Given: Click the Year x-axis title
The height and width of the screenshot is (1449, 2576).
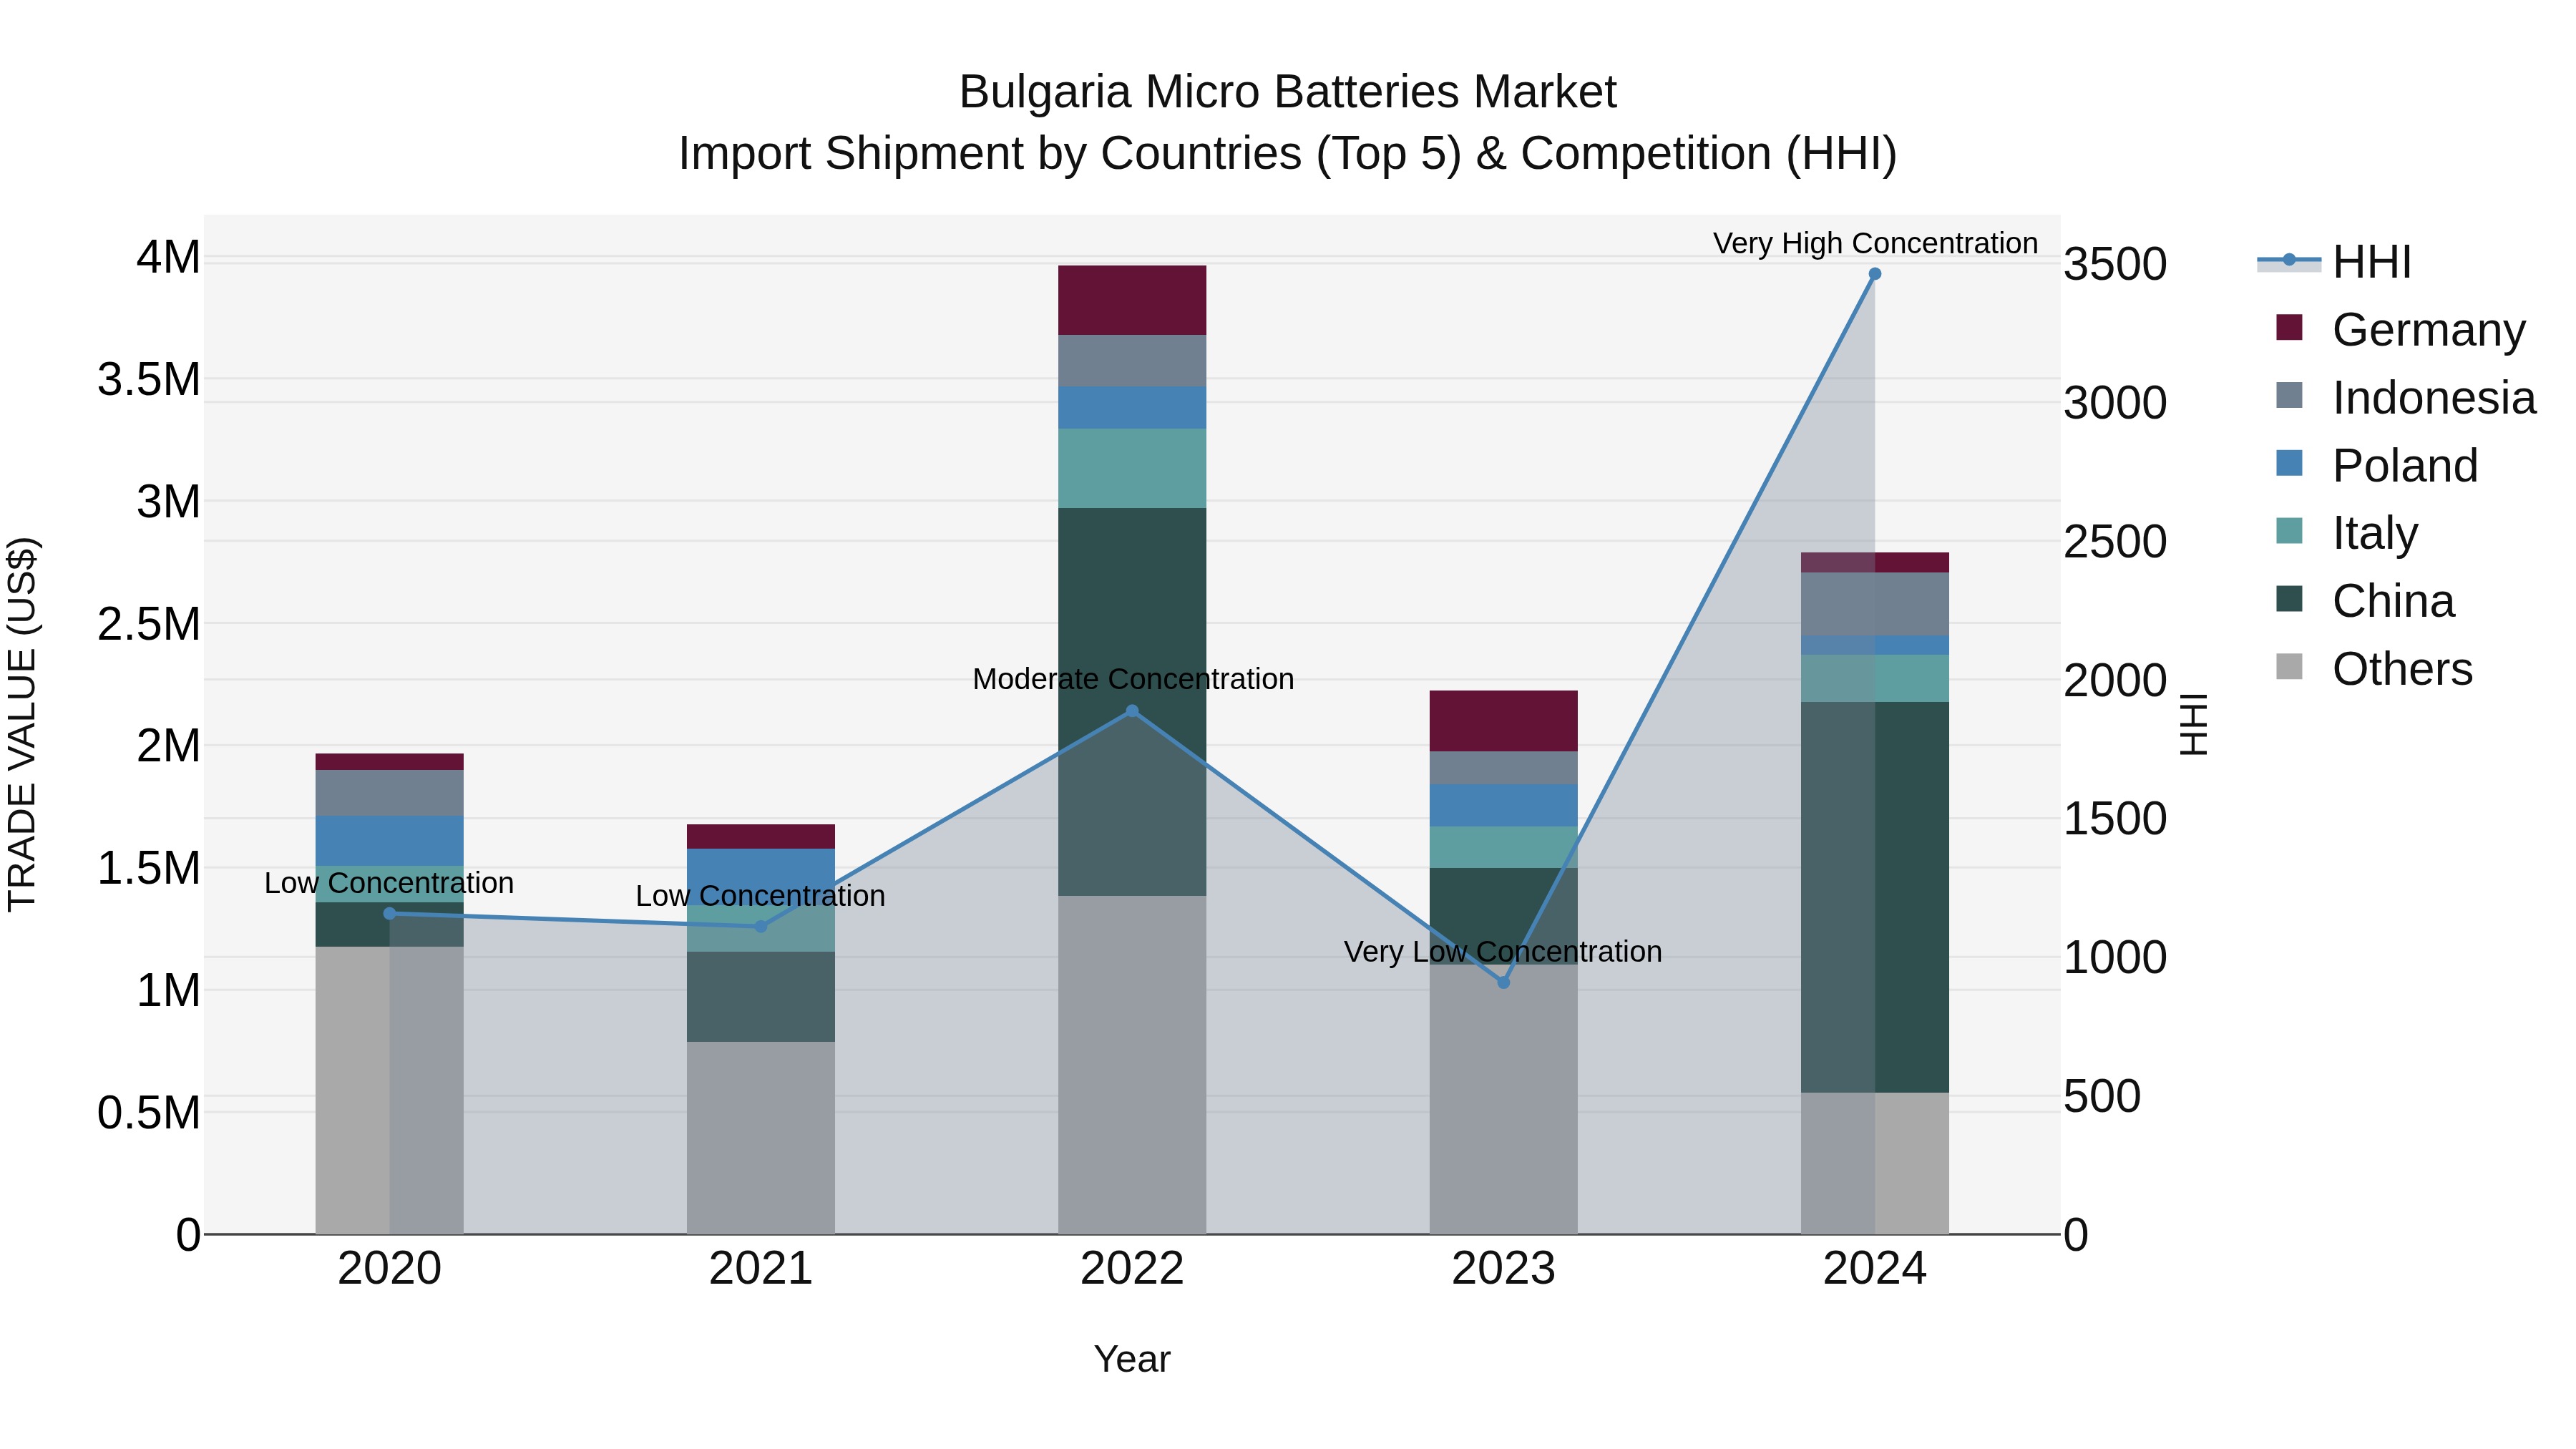Looking at the screenshot, I should click(1132, 1360).
